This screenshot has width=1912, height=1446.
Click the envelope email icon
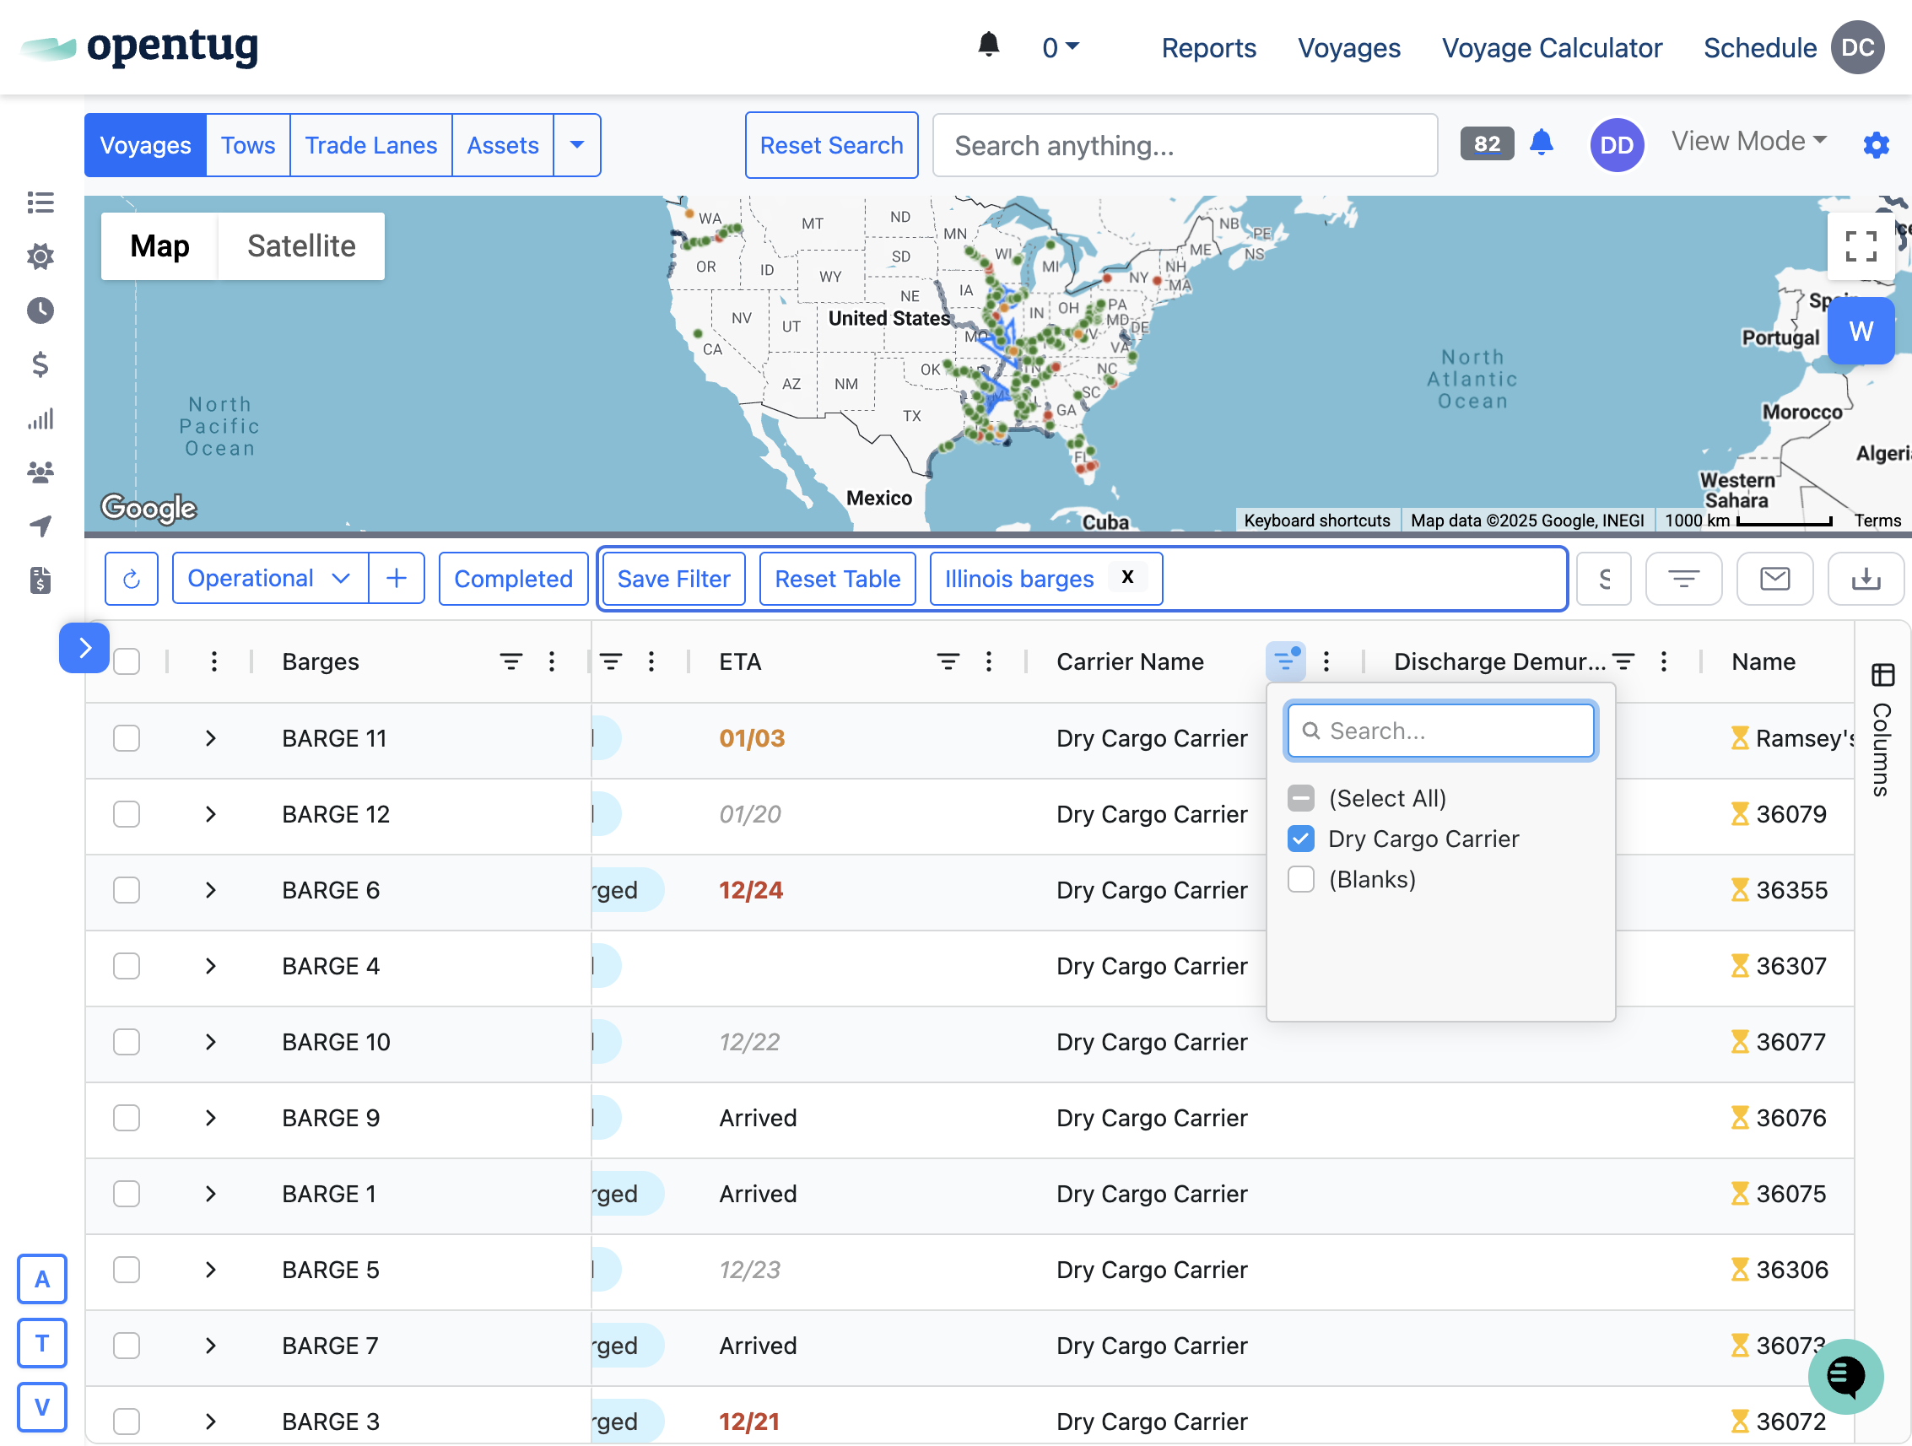click(1774, 578)
